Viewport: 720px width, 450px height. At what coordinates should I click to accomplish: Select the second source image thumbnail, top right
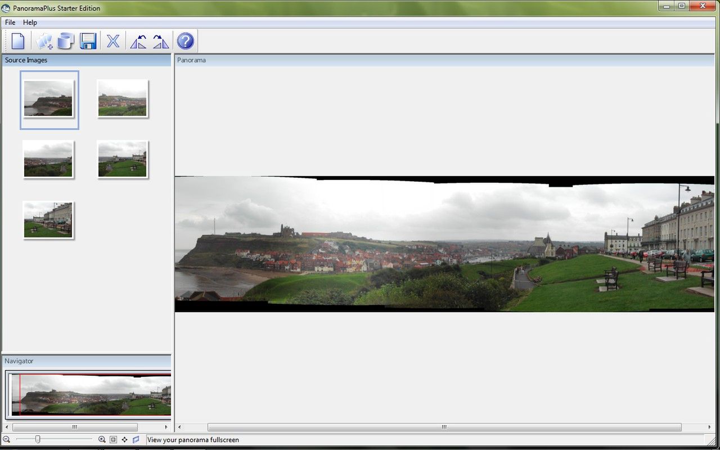click(x=122, y=98)
